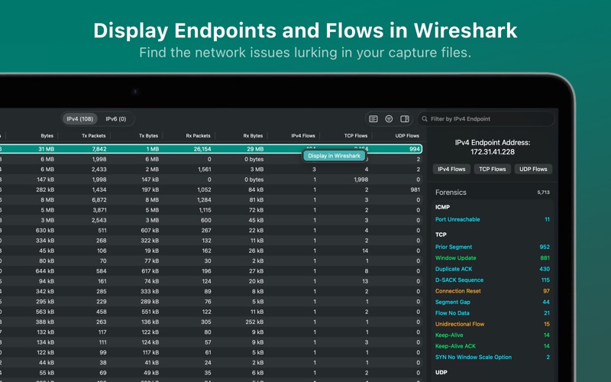
Task: Click the 342 kB Bytes cell
Action: tap(45, 292)
